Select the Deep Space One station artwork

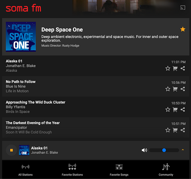coord(21,37)
